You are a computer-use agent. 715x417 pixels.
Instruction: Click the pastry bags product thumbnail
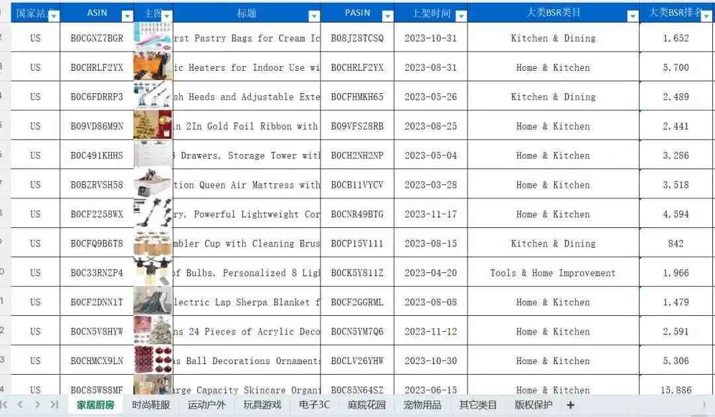[153, 37]
